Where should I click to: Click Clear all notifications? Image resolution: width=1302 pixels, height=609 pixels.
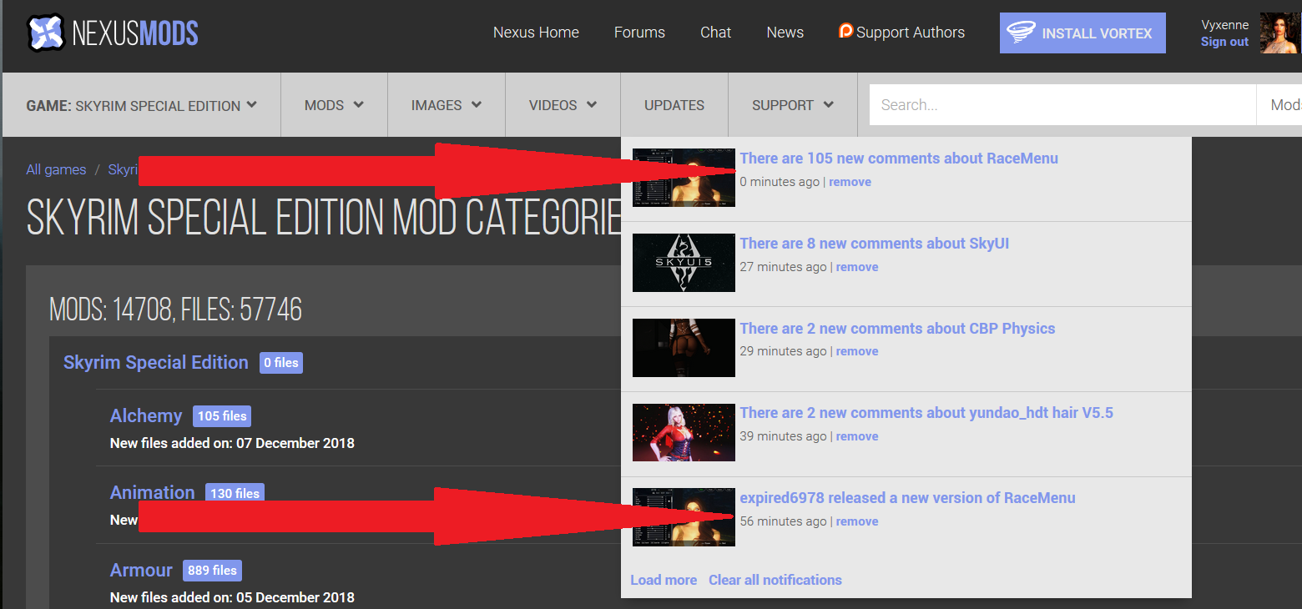775,580
